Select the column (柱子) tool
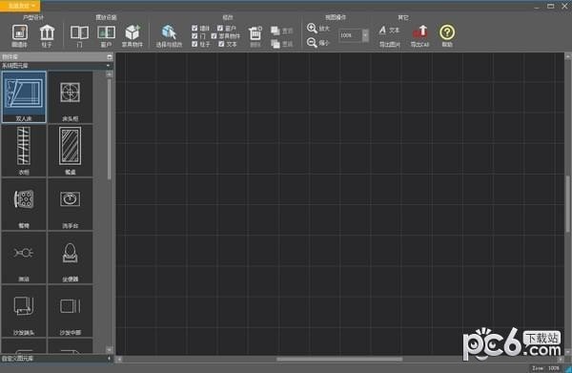Viewport: 572px width, 373px height. pyautogui.click(x=47, y=35)
